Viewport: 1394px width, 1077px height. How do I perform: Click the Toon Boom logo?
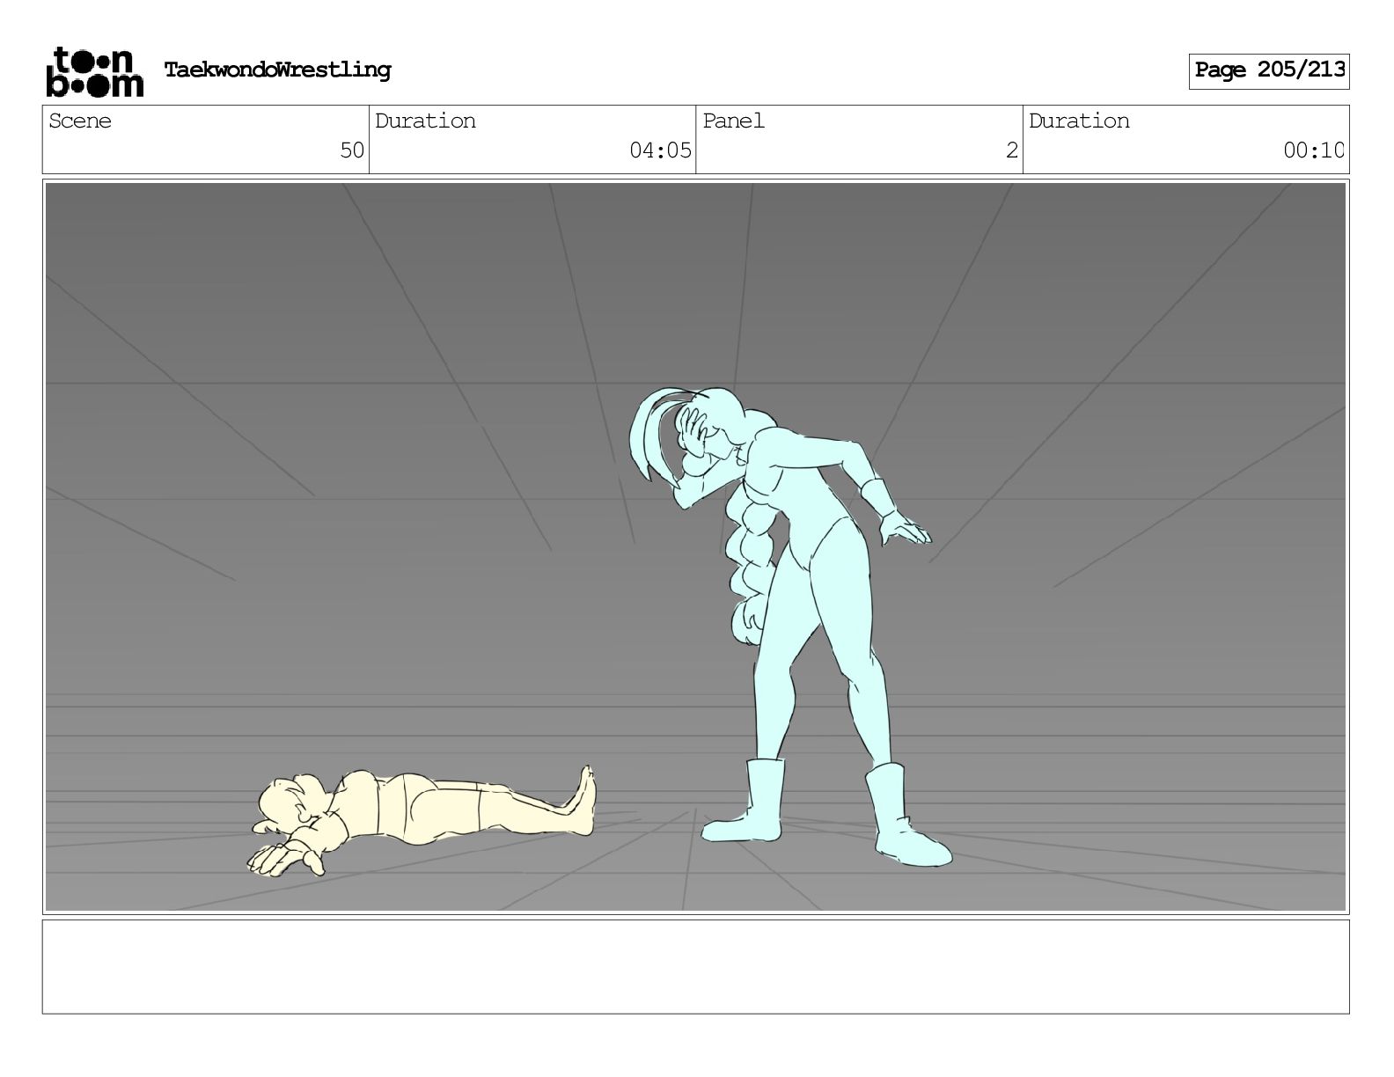pos(94,71)
